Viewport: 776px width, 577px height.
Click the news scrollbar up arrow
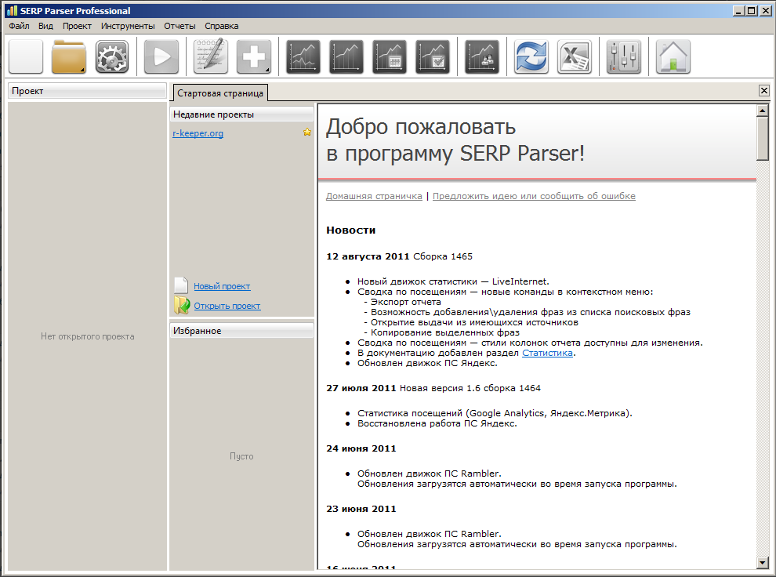pos(762,111)
